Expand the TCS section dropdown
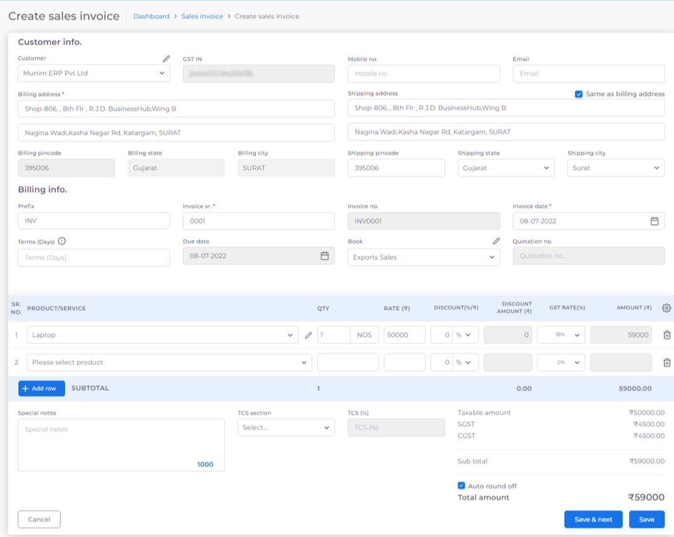This screenshot has width=674, height=537. 286,427
